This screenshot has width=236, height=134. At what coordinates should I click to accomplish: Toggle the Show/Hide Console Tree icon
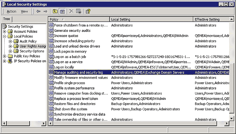(x=62, y=11)
